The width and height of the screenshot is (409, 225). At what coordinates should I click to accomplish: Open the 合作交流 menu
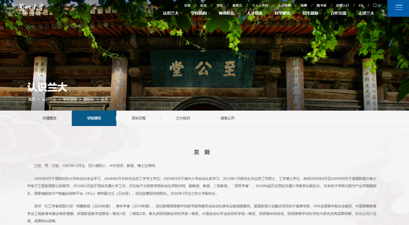[x=340, y=13]
